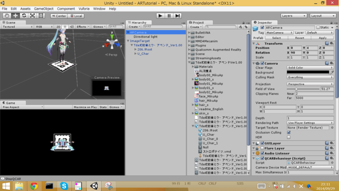
Task: Enable the Flare Layer checkbox
Action: 262,148
